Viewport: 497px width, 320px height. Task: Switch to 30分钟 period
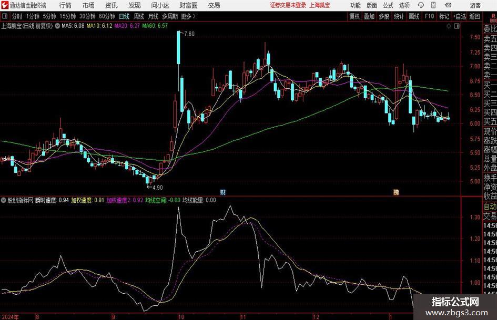click(x=87, y=16)
